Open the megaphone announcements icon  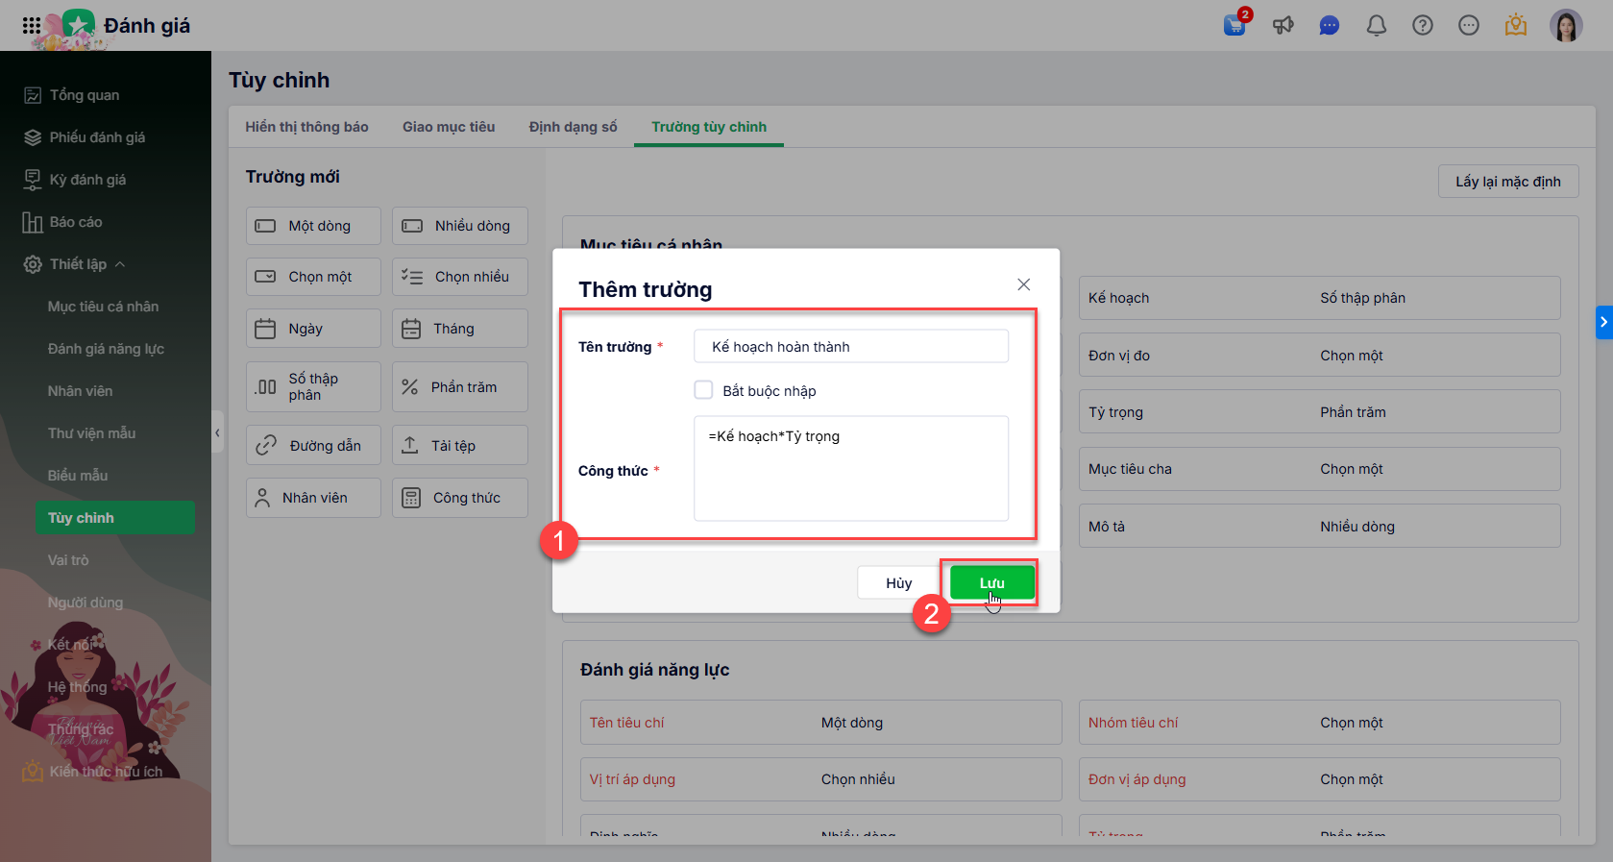tap(1283, 25)
